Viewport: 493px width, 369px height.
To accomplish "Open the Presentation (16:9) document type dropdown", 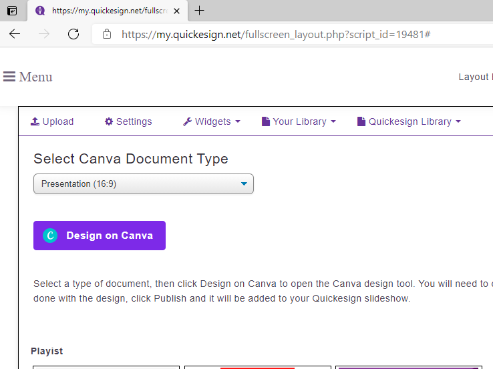I will (x=144, y=183).
